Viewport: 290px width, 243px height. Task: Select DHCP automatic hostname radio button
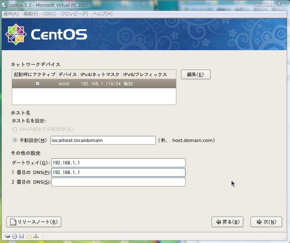pyautogui.click(x=15, y=130)
